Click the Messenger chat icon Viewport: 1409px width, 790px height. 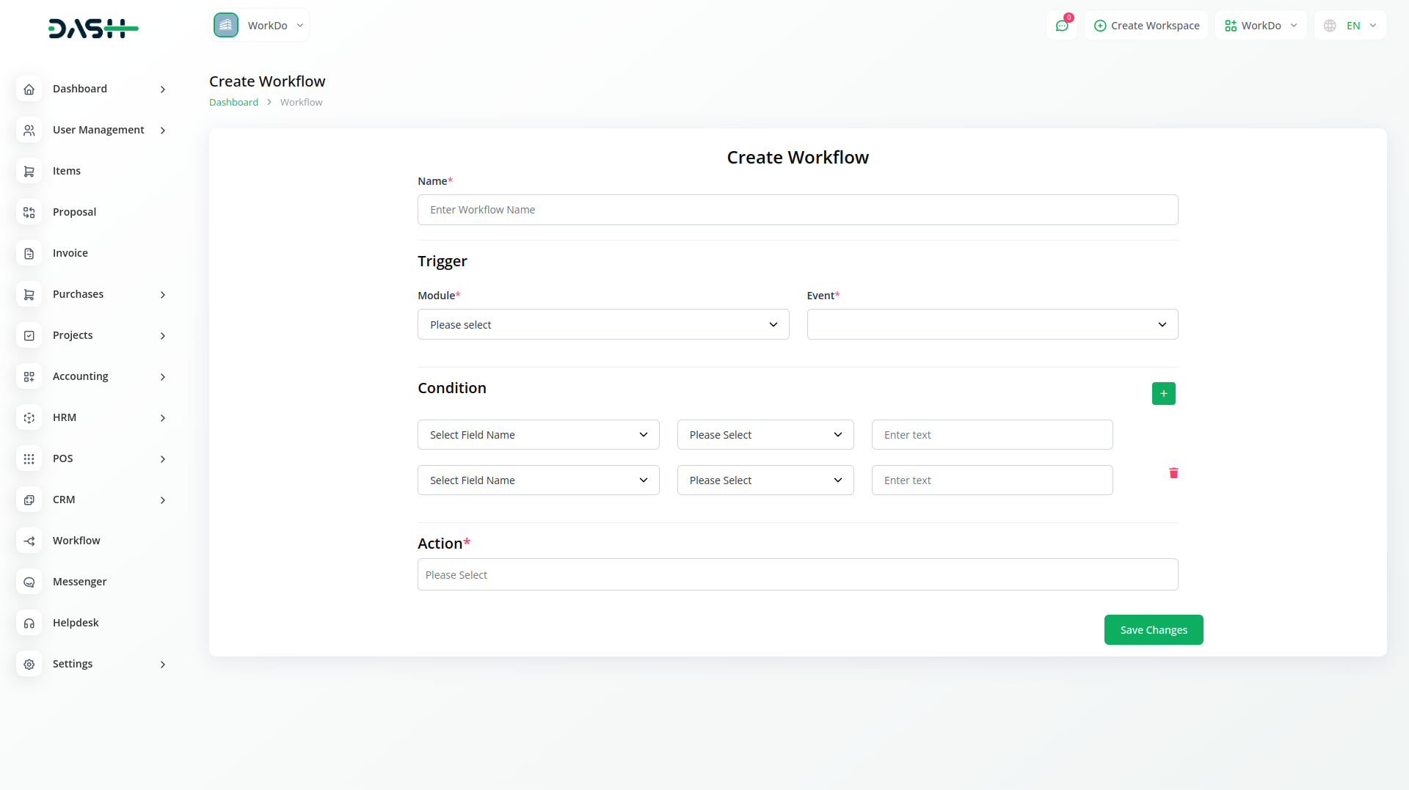pos(29,582)
